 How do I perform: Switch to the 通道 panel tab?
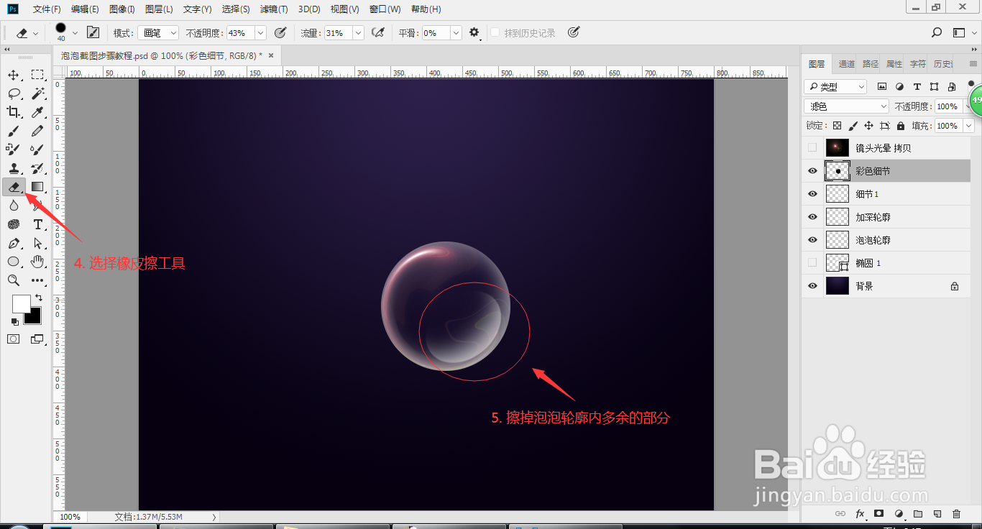point(846,64)
